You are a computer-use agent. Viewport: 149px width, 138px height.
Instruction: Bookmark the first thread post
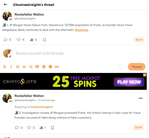(x=44, y=40)
